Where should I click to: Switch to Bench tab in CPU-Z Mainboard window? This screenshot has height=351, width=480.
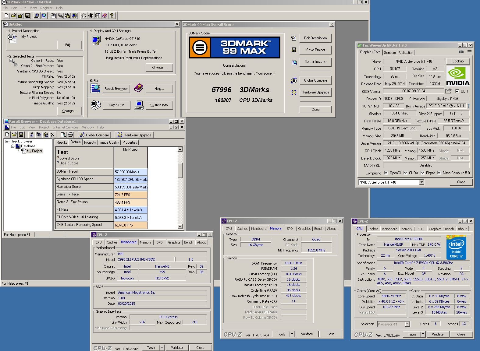click(x=188, y=242)
